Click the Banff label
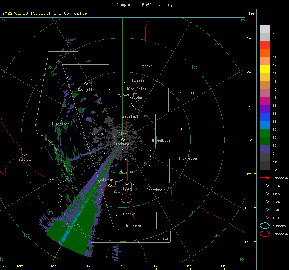289x270 pixels. click(x=53, y=179)
